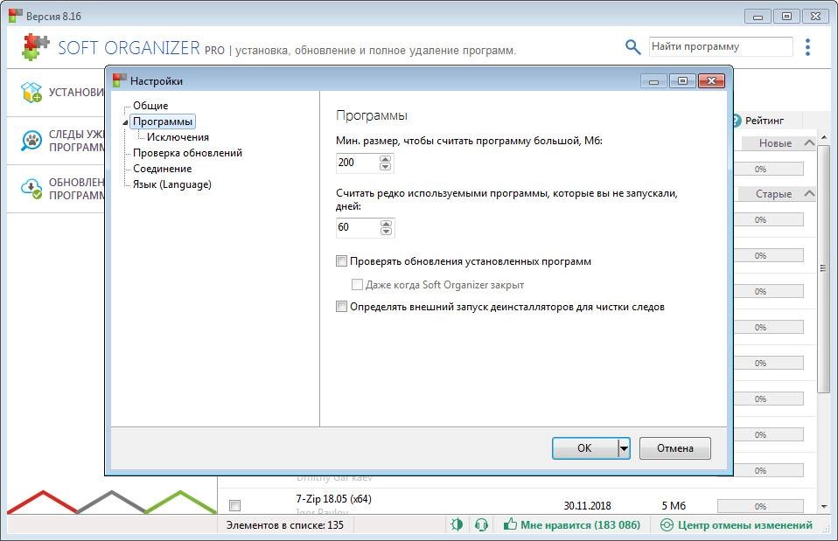Click the 7-Zip 18.05 rating progress bar
838x541 pixels.
760,506
